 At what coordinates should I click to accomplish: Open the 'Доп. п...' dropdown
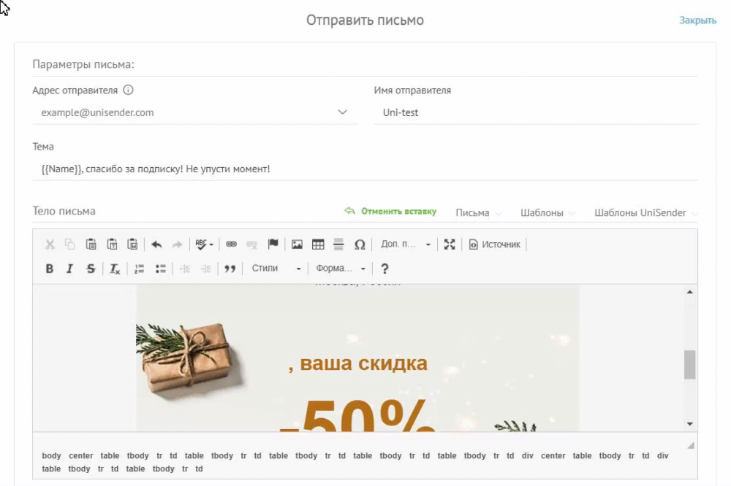point(405,244)
